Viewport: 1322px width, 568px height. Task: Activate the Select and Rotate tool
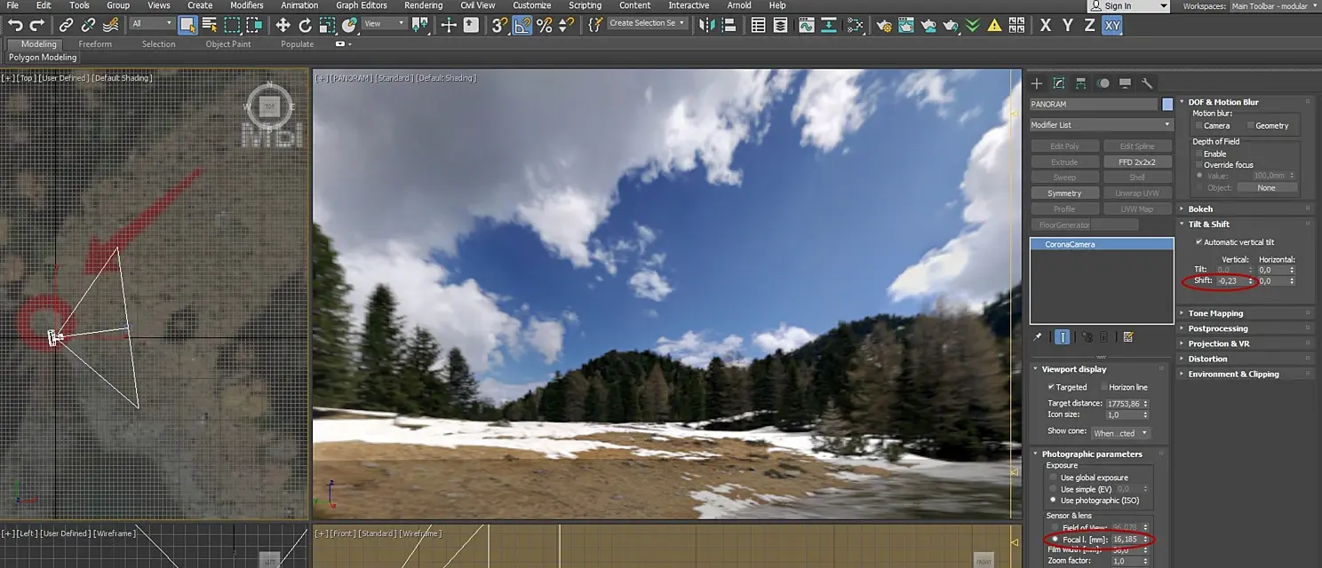click(x=305, y=25)
